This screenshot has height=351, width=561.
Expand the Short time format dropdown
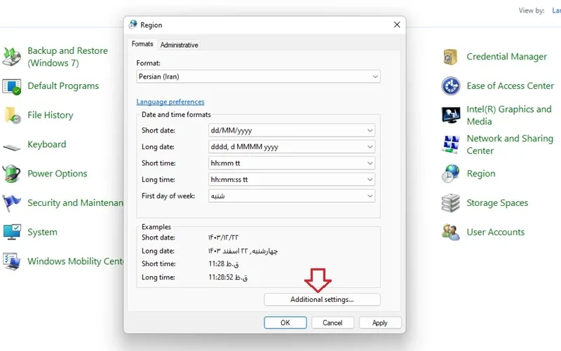[x=292, y=163]
